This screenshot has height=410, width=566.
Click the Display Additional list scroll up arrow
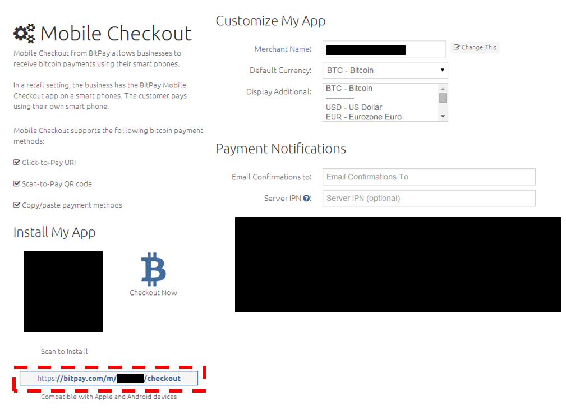[x=443, y=89]
